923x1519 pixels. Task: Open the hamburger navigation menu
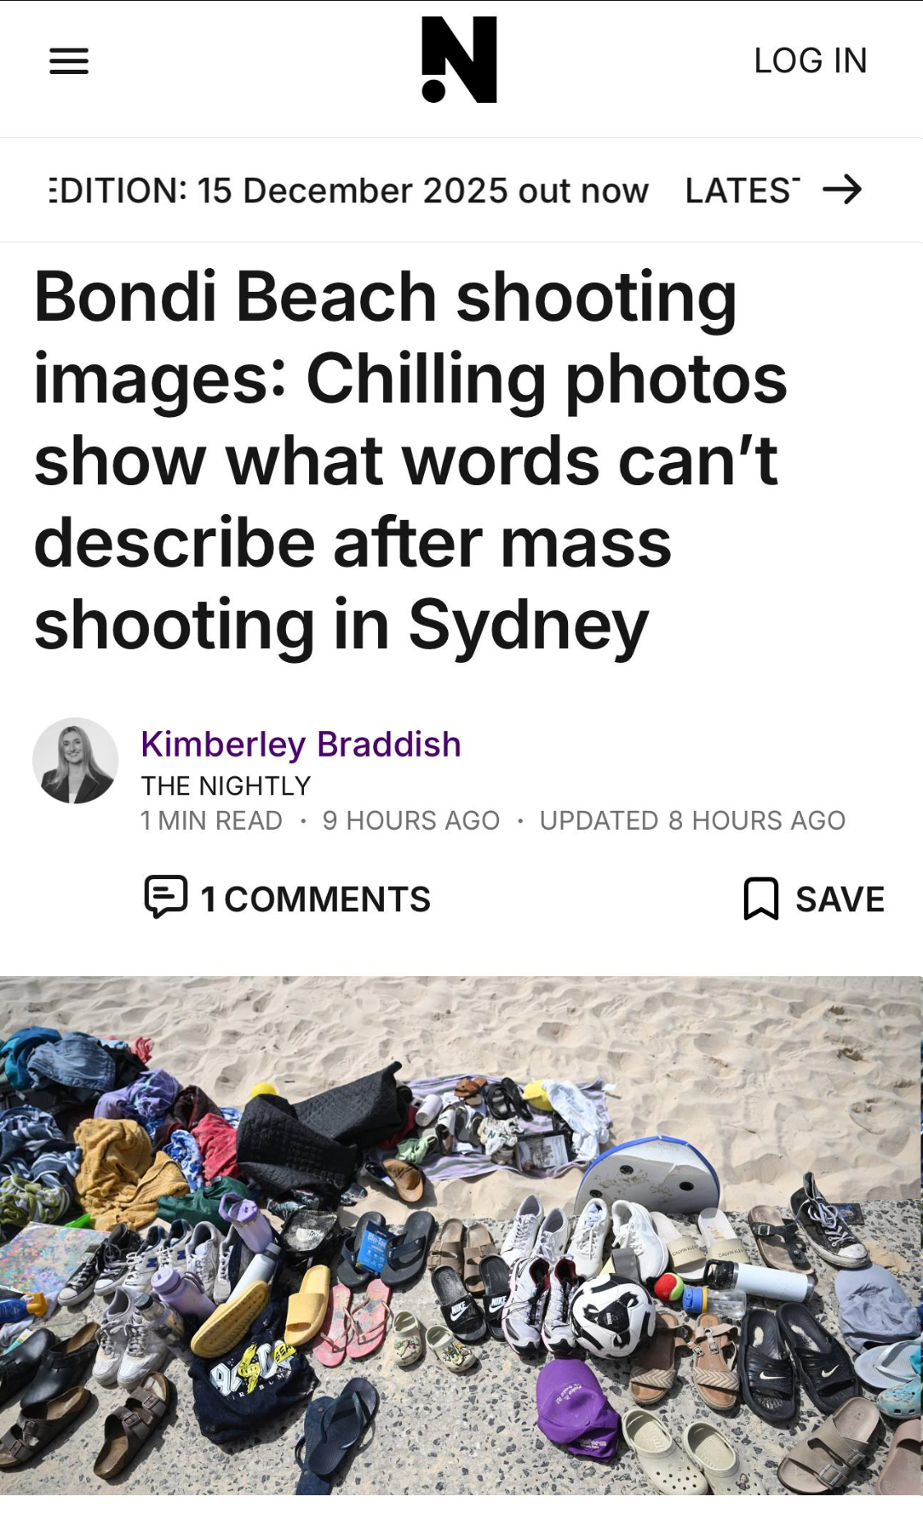click(x=69, y=61)
